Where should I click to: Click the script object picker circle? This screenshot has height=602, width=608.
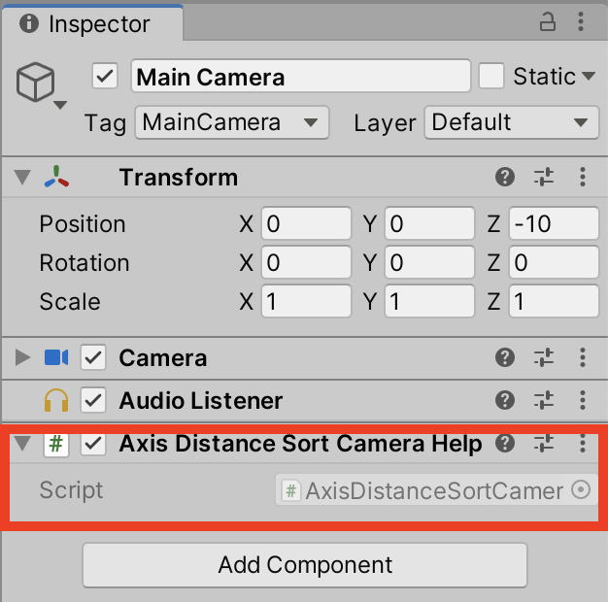click(x=581, y=490)
